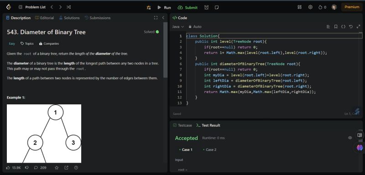365x175 pixels.
Task: Switch to the Description tab
Action: 18,18
